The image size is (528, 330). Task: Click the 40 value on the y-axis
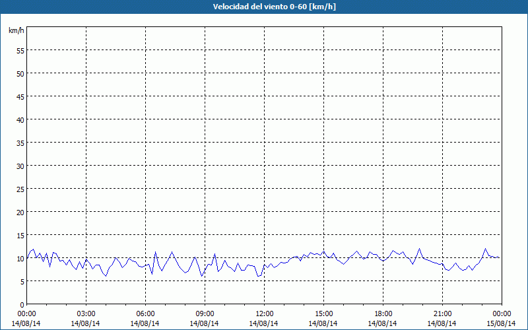pyautogui.click(x=20, y=120)
